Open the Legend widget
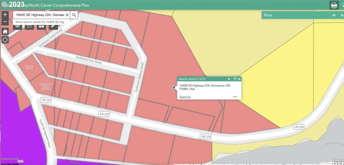 pos(29,27)
